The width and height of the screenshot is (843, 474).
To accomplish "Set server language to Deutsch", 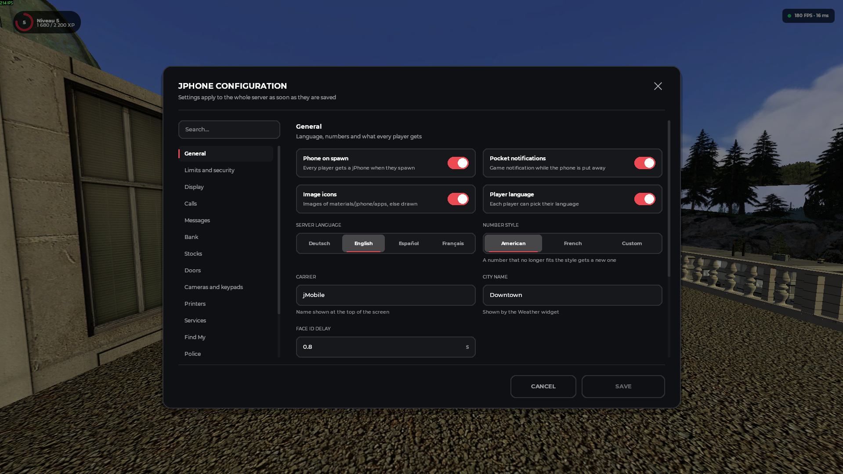I will [319, 243].
